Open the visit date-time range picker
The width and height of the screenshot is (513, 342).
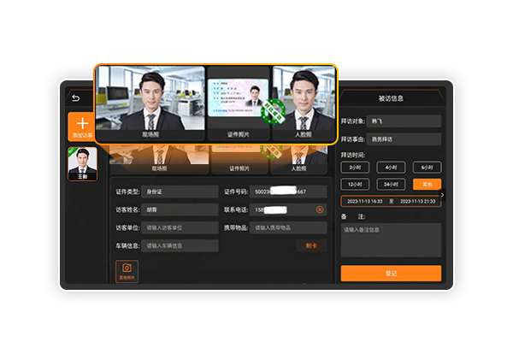(391, 201)
